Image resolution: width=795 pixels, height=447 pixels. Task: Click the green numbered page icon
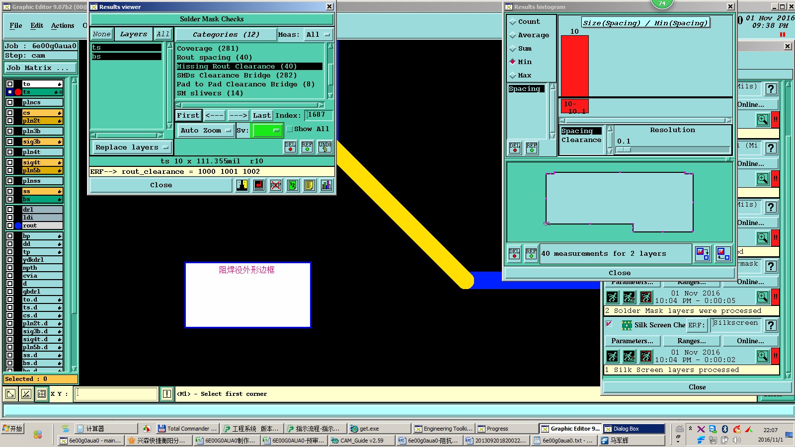[293, 185]
